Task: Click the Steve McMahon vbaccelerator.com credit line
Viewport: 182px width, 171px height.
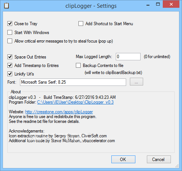Action: [x=62, y=141]
